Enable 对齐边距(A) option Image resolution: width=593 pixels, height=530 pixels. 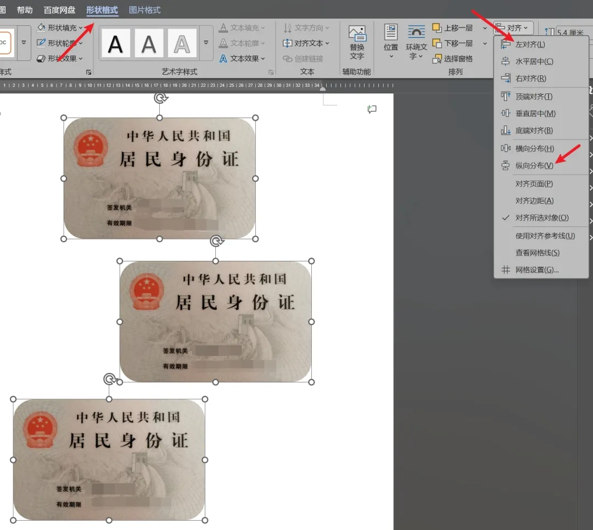(x=541, y=201)
